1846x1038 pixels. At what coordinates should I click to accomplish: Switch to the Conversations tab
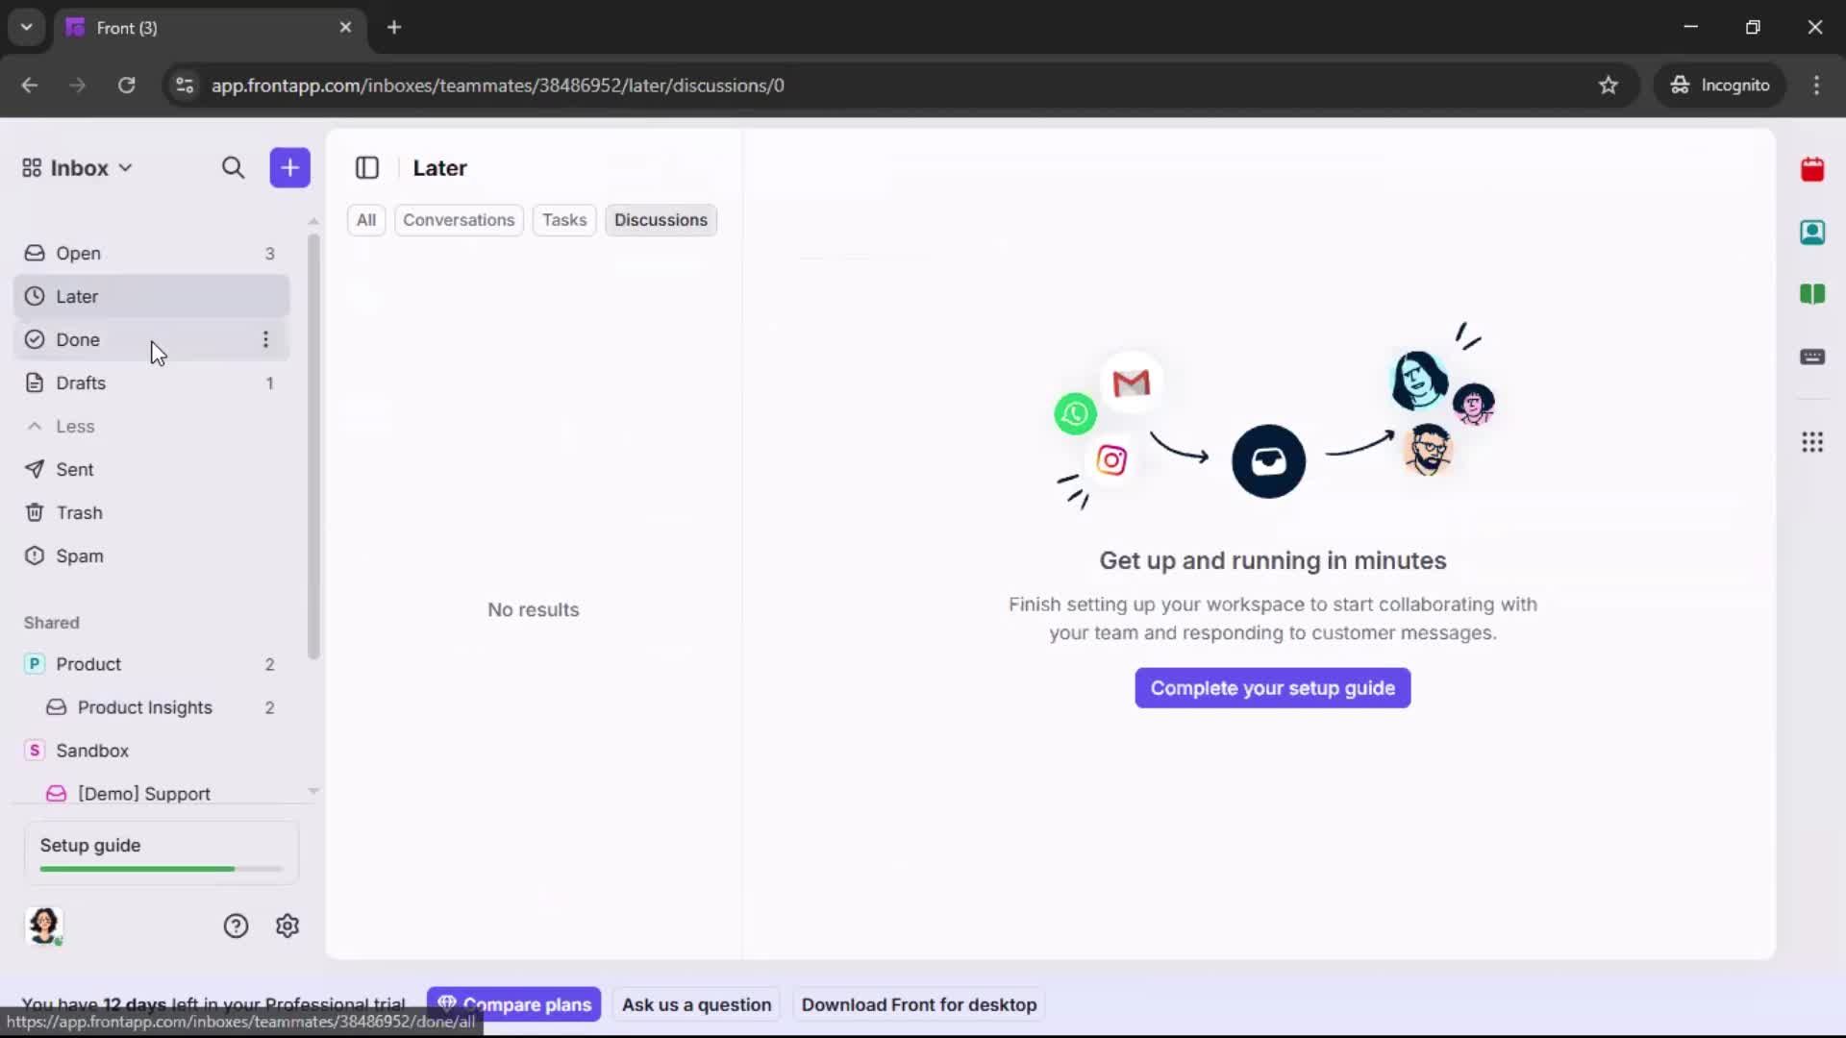459,220
